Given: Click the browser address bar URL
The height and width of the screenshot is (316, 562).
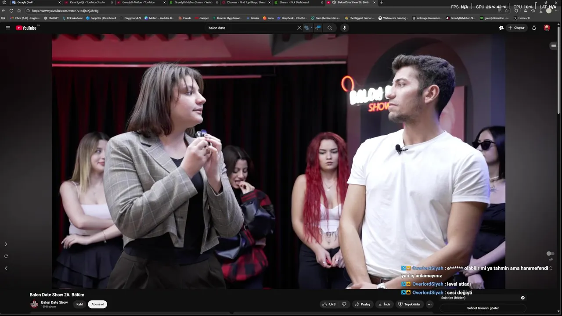Looking at the screenshot, I should pos(65,11).
